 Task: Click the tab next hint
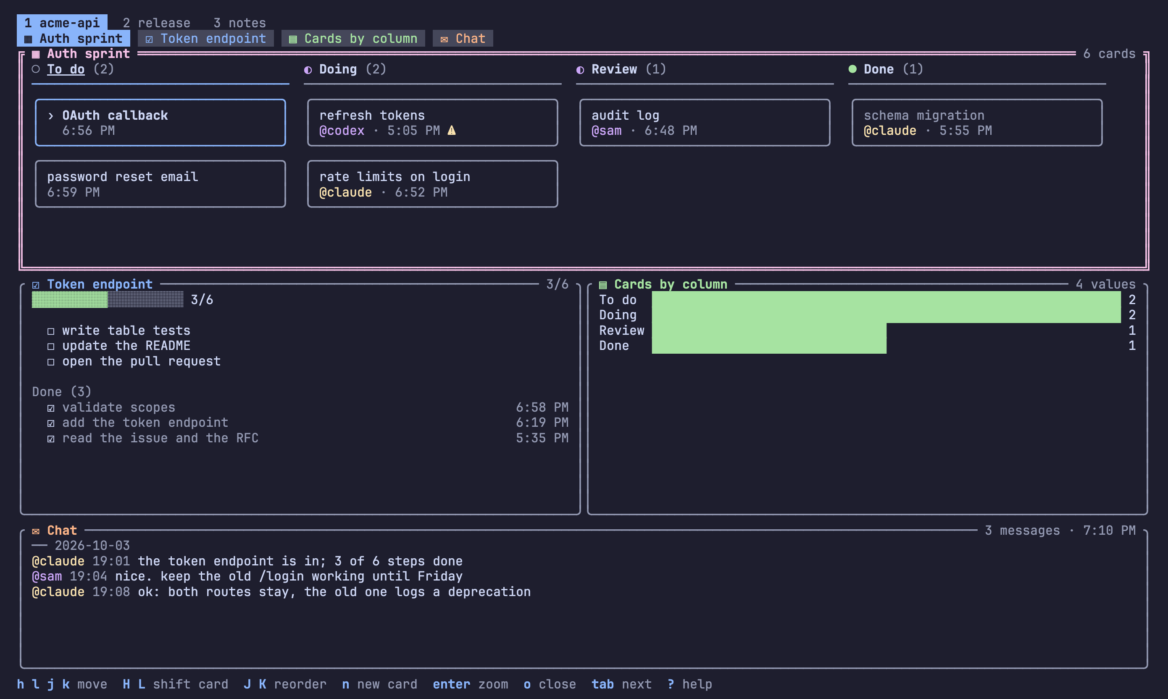point(622,684)
